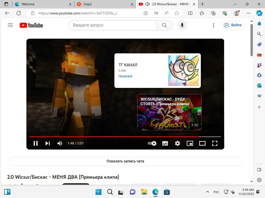Open apps available icon in address bar
This screenshot has height=198, width=265.
[146, 13]
